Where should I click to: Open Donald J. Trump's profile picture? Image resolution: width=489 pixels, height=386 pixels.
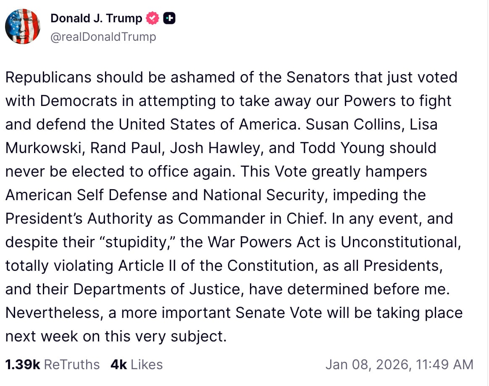pos(22,26)
